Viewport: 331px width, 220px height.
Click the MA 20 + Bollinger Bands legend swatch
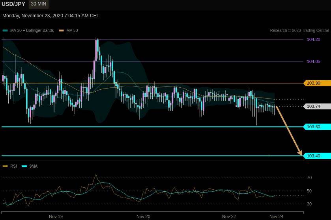pyautogui.click(x=5, y=31)
